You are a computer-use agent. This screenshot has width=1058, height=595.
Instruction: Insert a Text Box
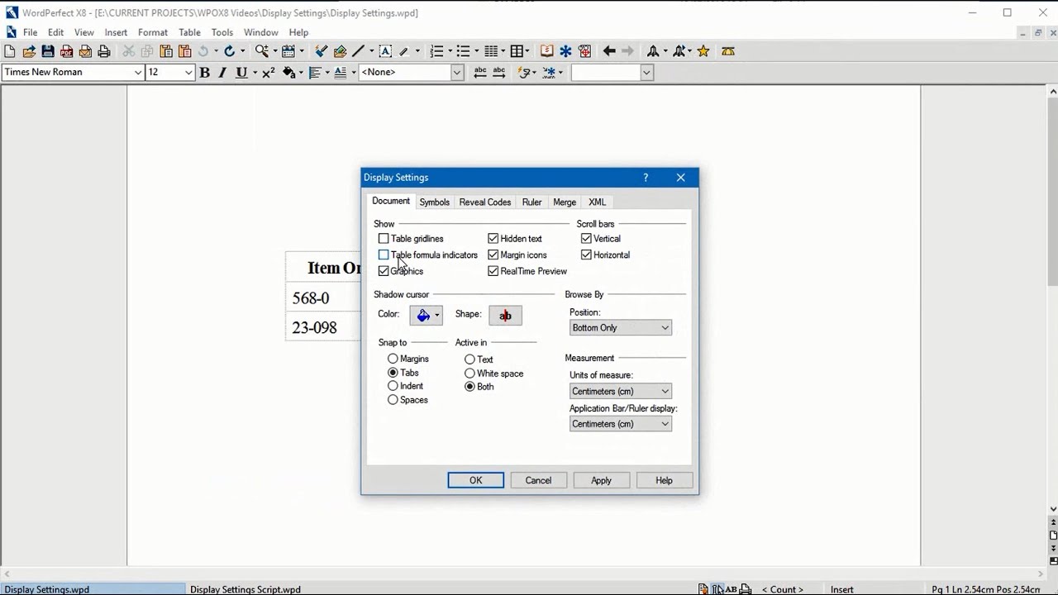click(385, 50)
